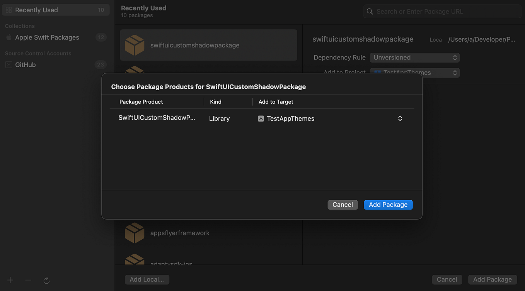Expand the Add to Target chevron selector
Viewport: 525px width, 291px height.
coord(400,118)
